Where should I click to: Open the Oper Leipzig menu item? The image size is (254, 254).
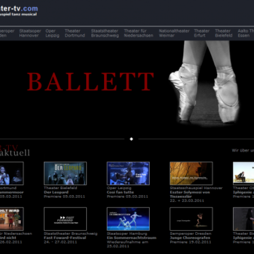pyautogui.click(x=52, y=33)
